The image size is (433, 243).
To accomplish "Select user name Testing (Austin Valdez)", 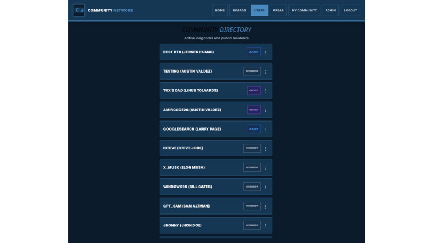I will (x=187, y=72).
